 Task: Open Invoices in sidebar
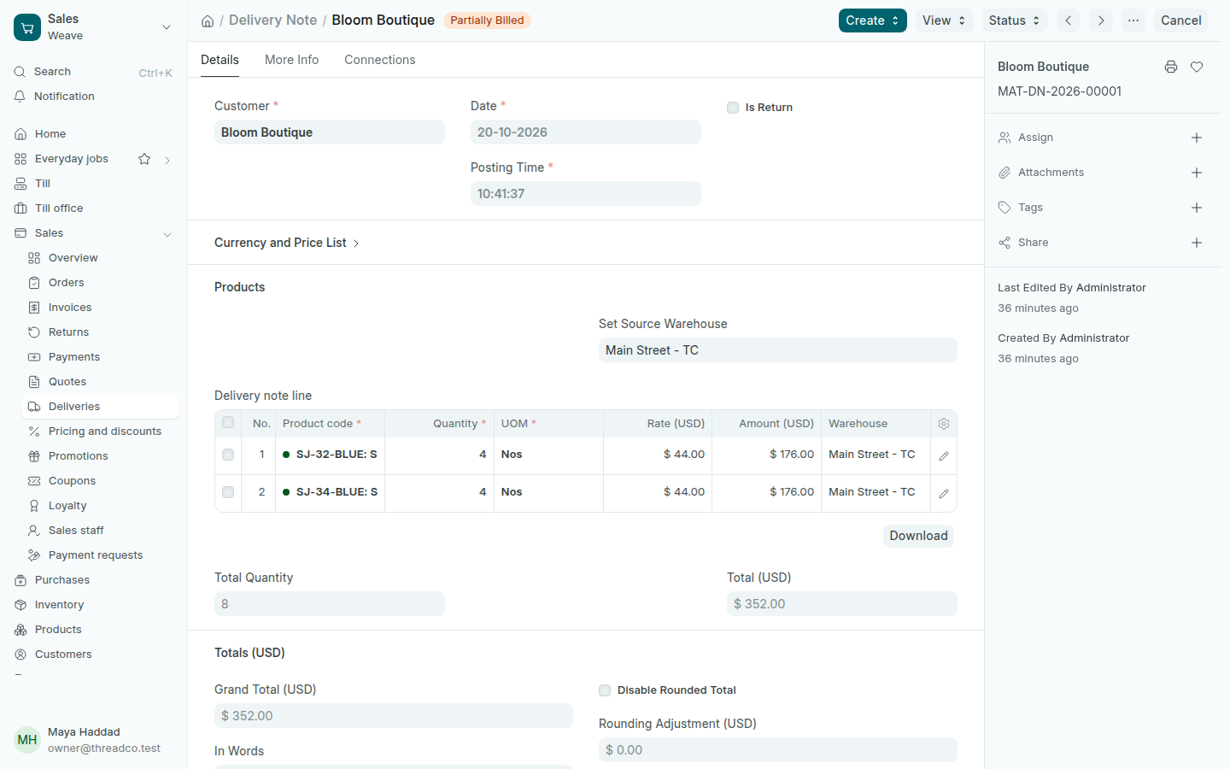[100, 308]
